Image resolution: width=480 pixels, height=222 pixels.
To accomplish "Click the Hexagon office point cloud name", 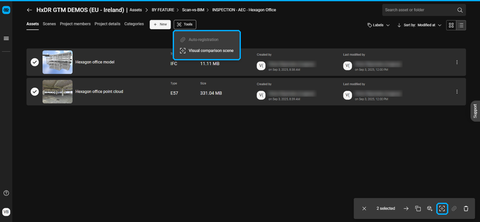I will 99,92.
